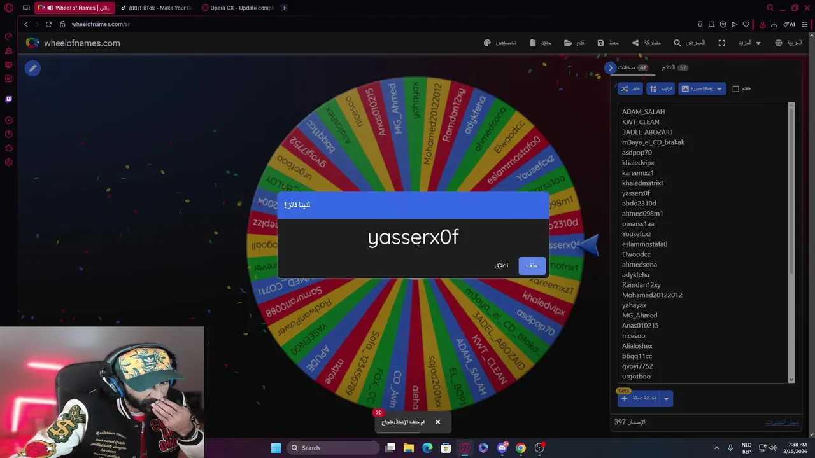The image size is (815, 458).
Task: Toggle fullscreen wheel view
Action: (x=721, y=43)
